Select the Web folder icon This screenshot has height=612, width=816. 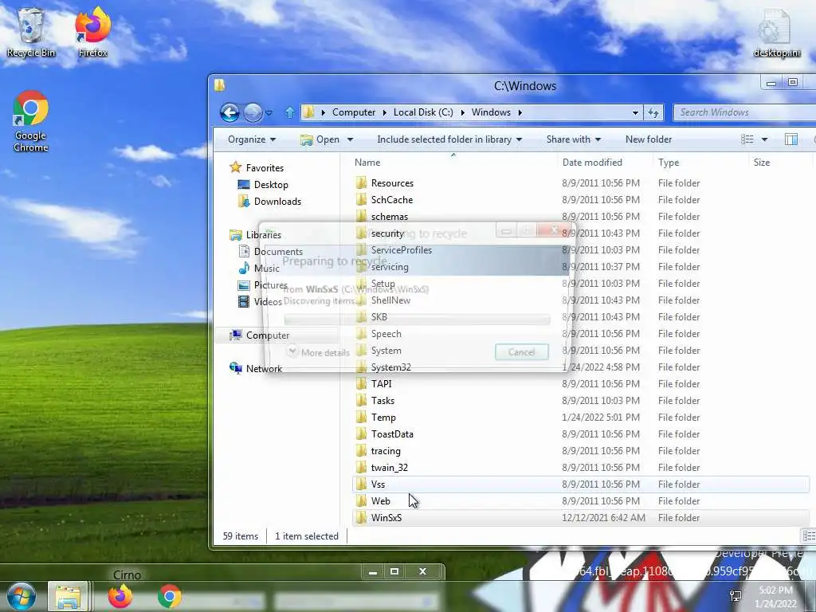click(x=362, y=501)
